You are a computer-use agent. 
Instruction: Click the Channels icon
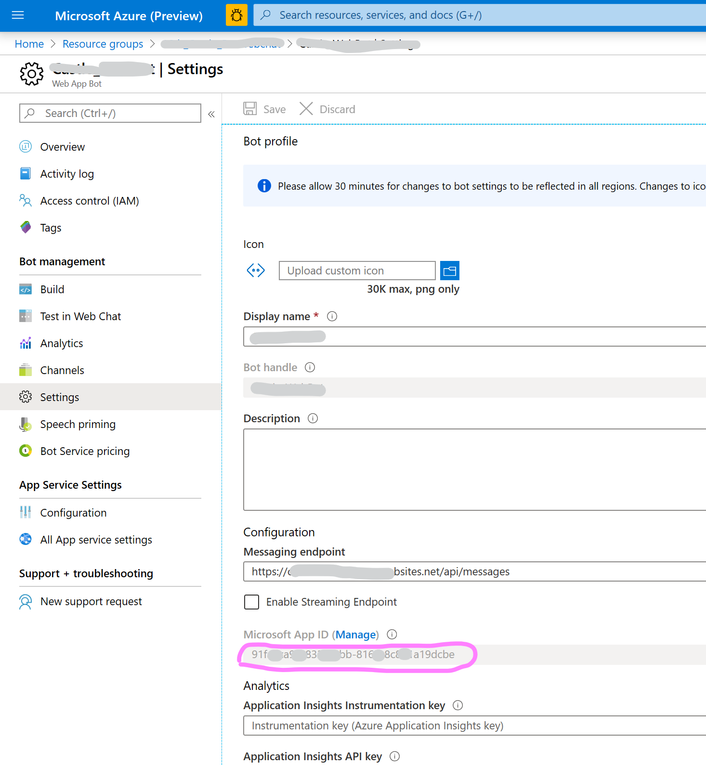26,370
